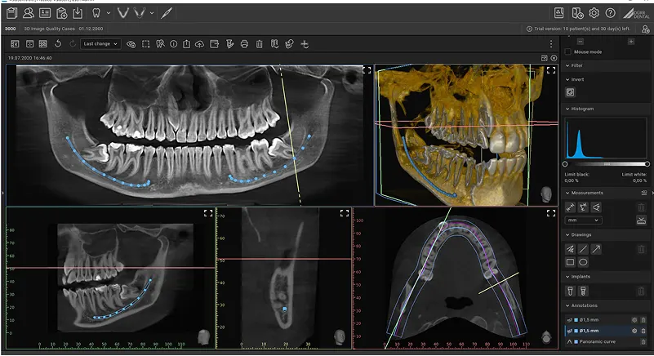Click the tooth with pin icon
The image size is (654, 356).
pyautogui.click(x=160, y=44)
